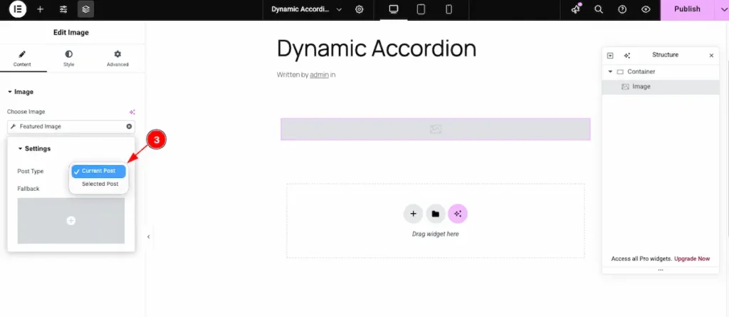
Task: Open Site Settings sliders icon
Action: tap(63, 9)
